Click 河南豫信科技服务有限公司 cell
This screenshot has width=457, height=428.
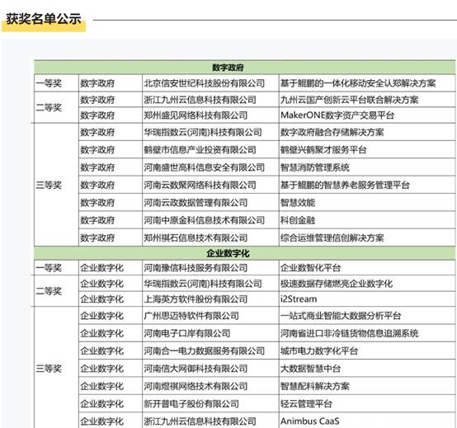(x=210, y=268)
